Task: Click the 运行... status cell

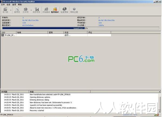Action: click(67, 35)
